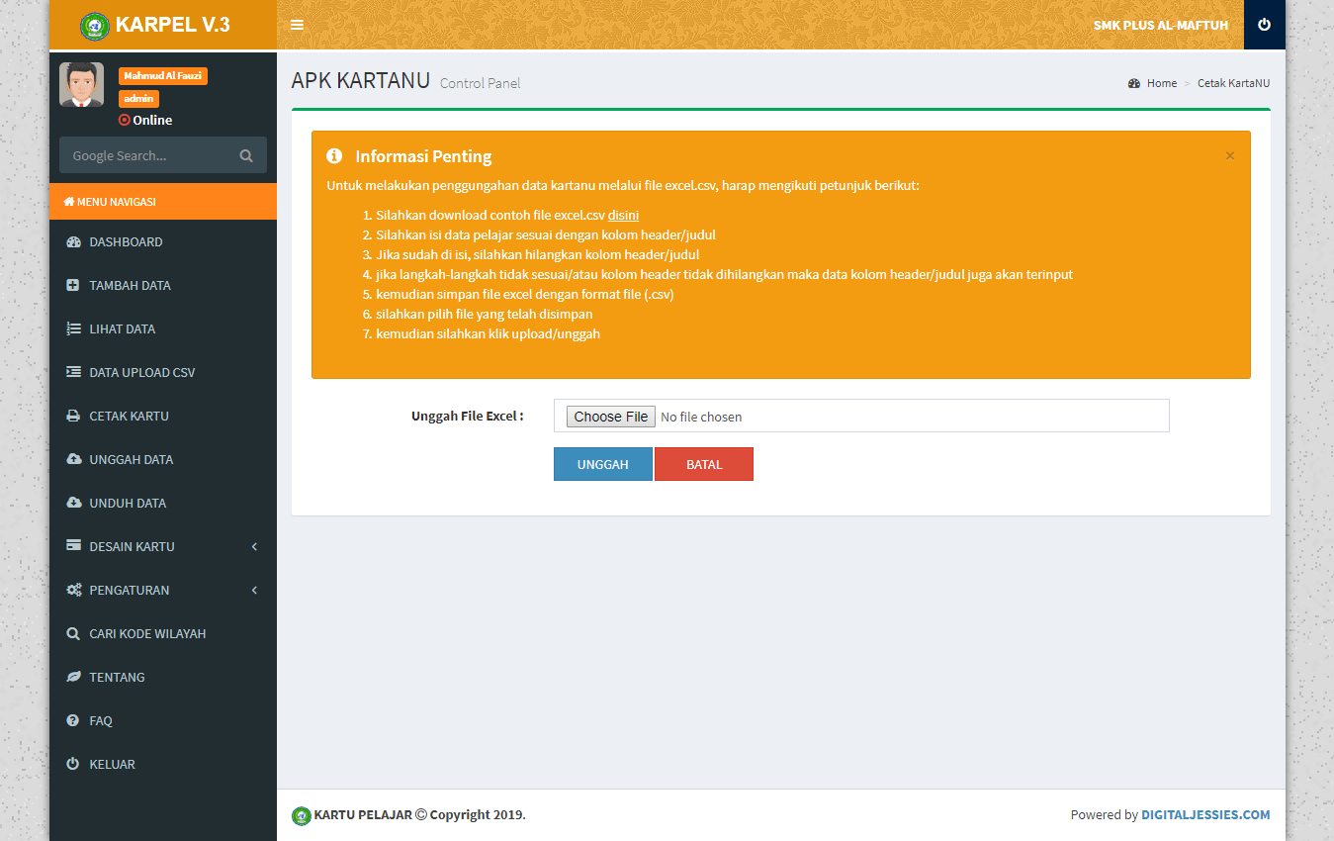
Task: Click the 'disini' sample file download link
Action: click(623, 215)
